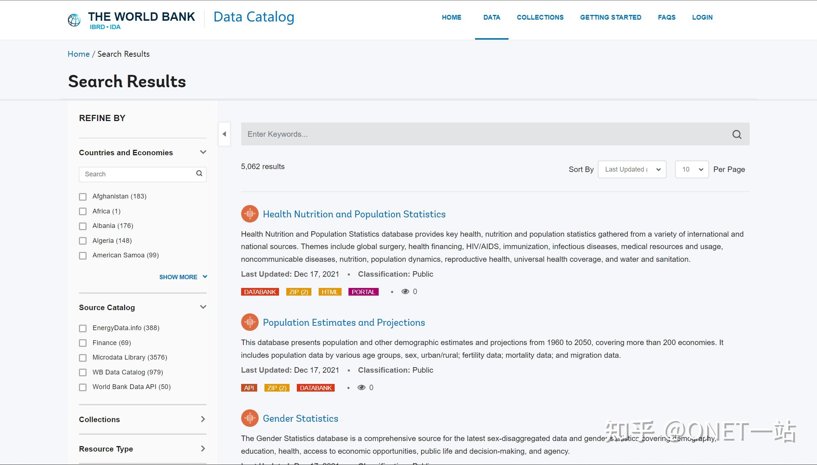Check the Afghanistan (183) checkbox
Image resolution: width=817 pixels, height=465 pixels.
tap(83, 197)
